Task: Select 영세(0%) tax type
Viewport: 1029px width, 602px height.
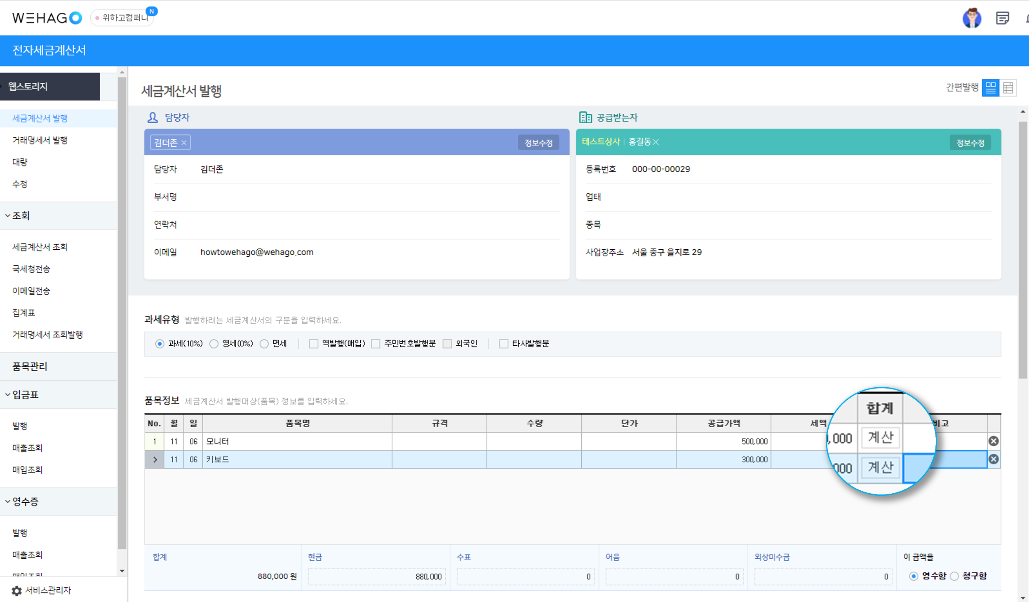Action: click(x=214, y=344)
